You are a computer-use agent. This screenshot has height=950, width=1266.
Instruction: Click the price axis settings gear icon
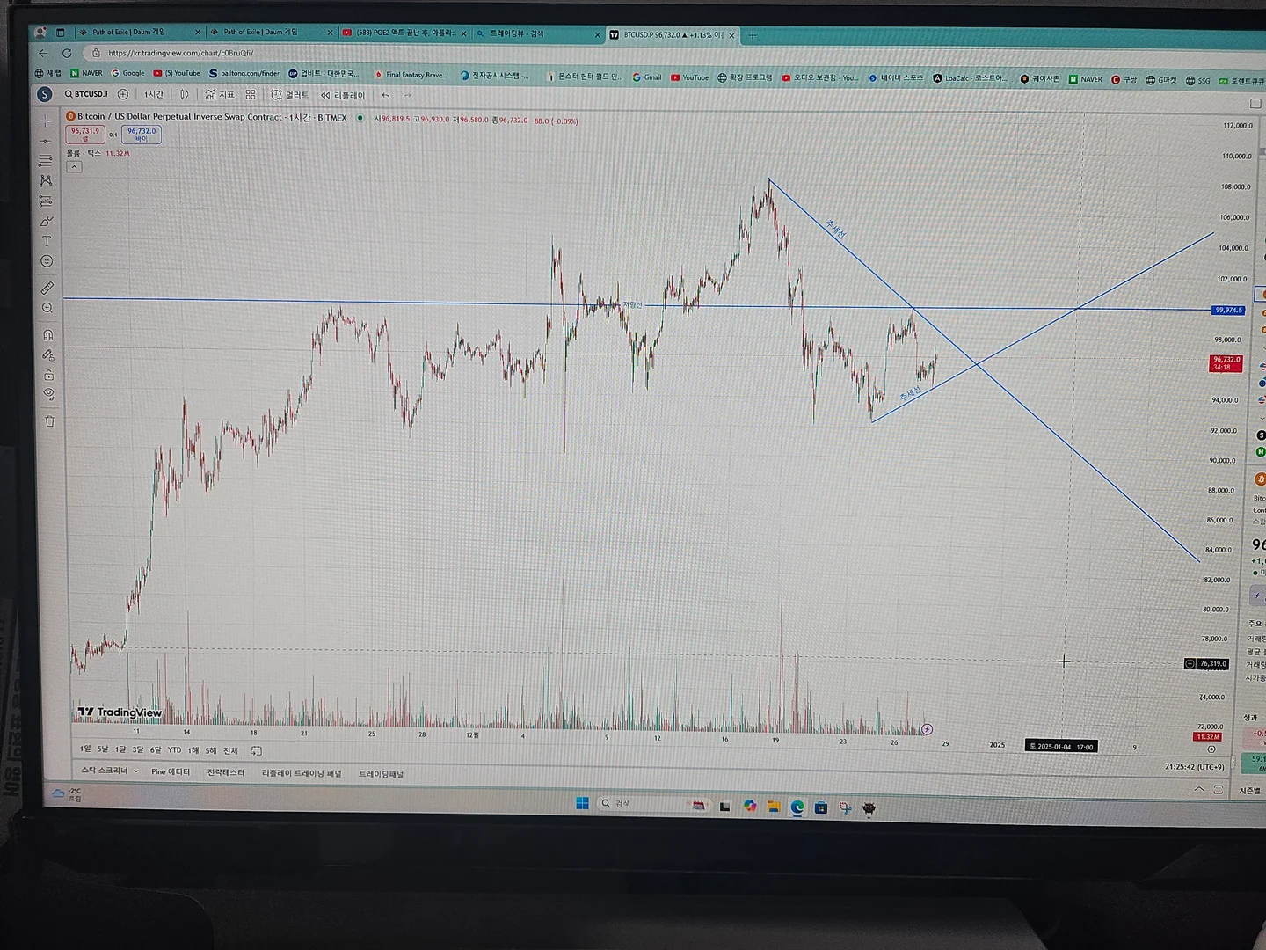click(x=1211, y=749)
